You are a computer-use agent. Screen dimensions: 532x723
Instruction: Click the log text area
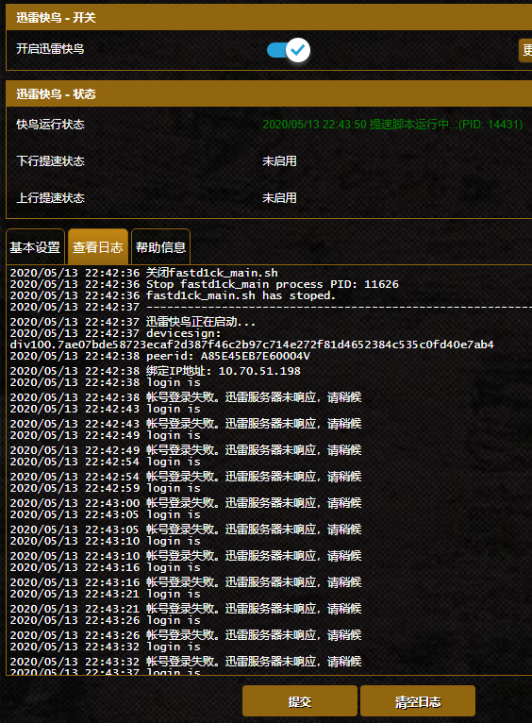tap(269, 470)
